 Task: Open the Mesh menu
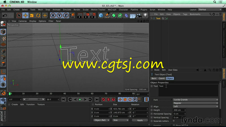point(40,10)
